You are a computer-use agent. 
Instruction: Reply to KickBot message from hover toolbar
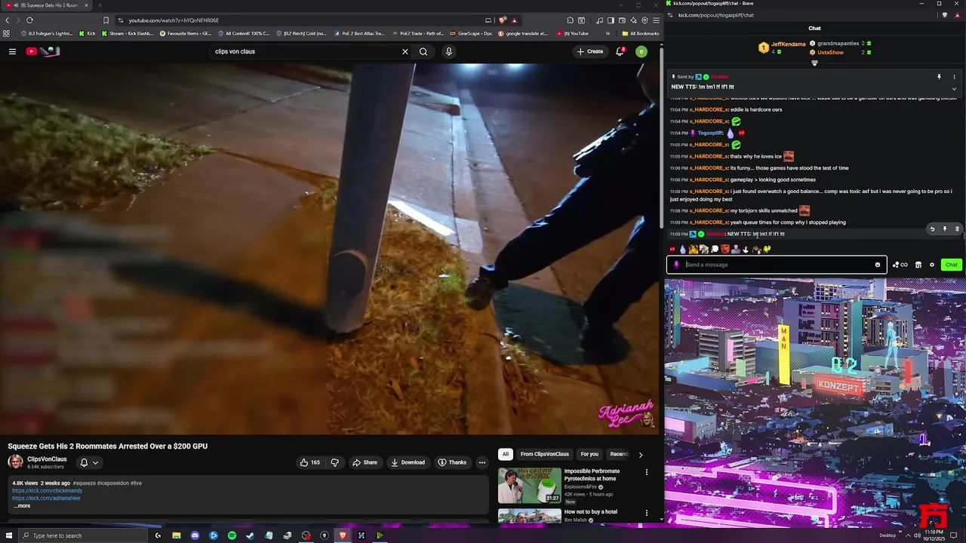click(x=932, y=229)
